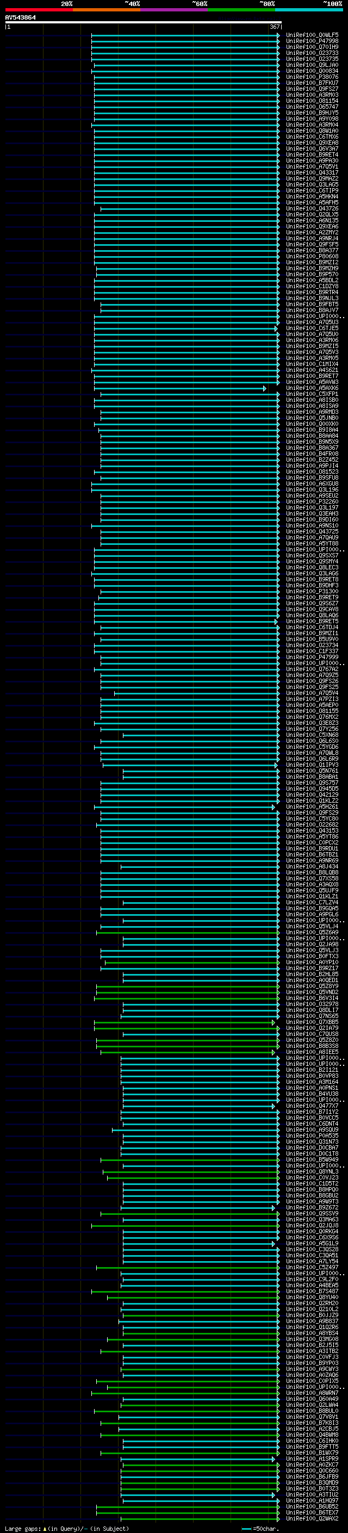
Task: Click the green alignment bar of UniRef100_Q5Z6A9
Action: point(188,933)
